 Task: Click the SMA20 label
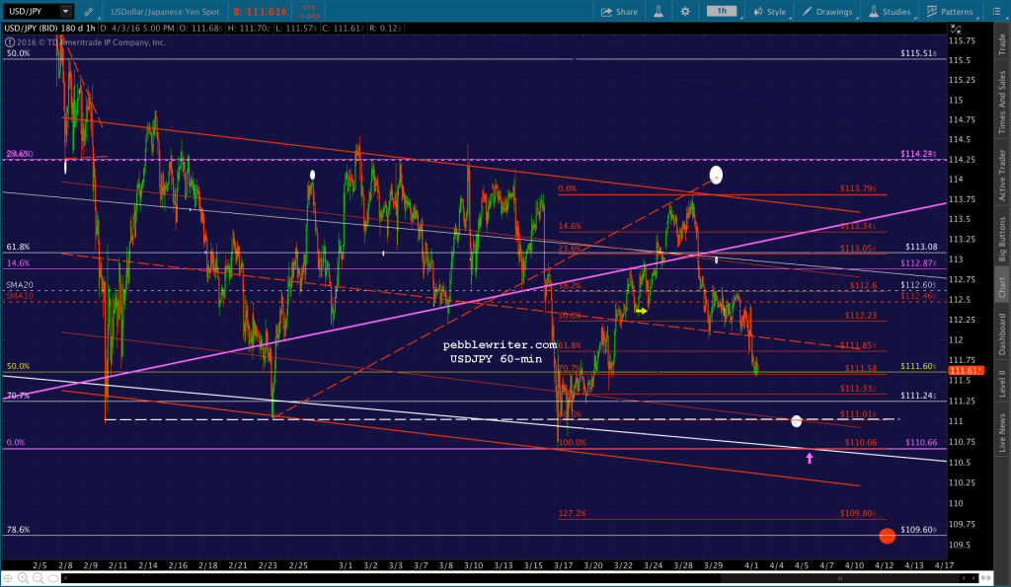pos(20,285)
